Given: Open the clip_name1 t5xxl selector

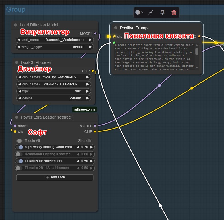Looking at the screenshot, I should [x=54, y=77].
